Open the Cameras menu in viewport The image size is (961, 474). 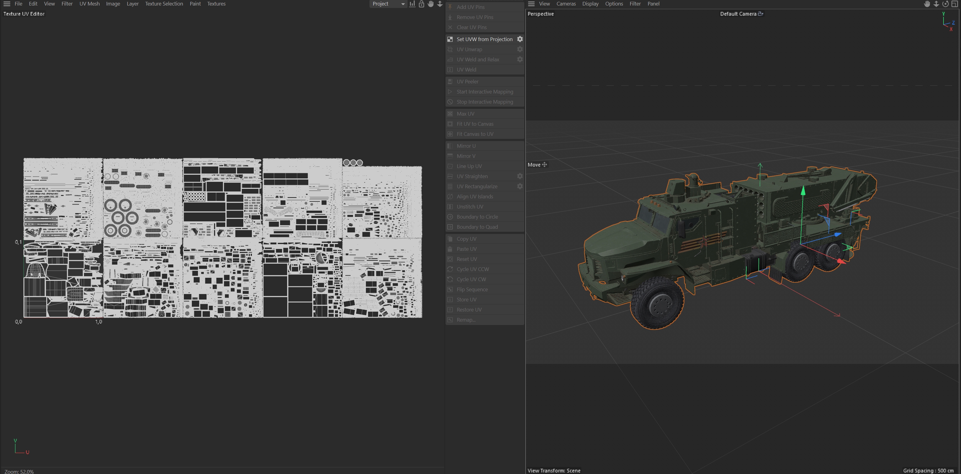coord(566,4)
